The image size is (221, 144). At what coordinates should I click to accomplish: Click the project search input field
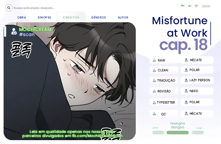34,8
